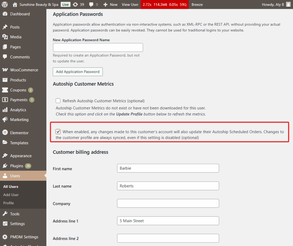This screenshot has height=246, width=293.
Task: Click the New Application Password Name field
Action: point(98,47)
